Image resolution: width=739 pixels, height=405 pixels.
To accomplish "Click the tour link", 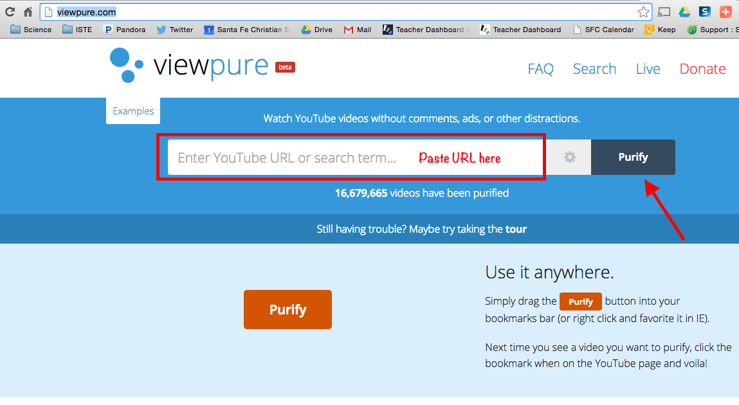I will click(x=516, y=230).
